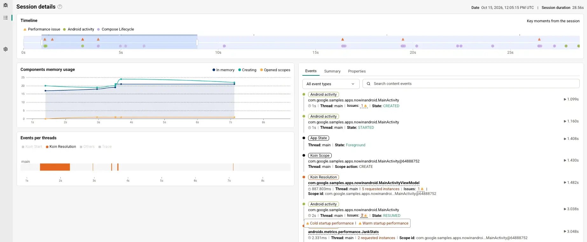Jump to event at 1.160s timestamp
The width and height of the screenshot is (587, 242).
(571, 121)
